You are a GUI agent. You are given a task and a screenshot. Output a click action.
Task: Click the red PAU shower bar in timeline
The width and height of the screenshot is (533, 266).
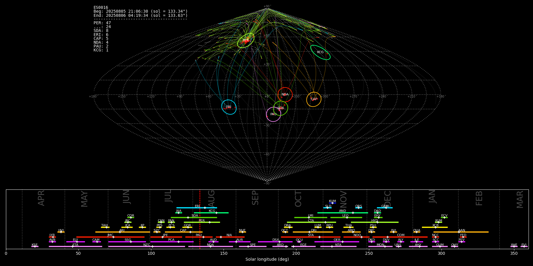(199, 237)
